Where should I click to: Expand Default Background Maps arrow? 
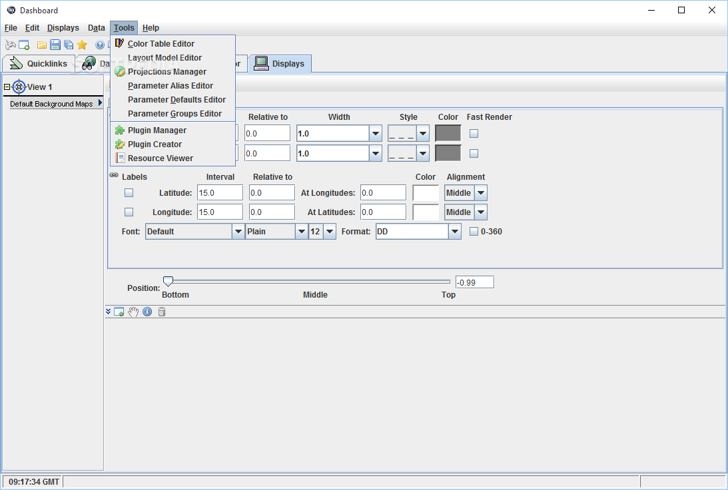tap(100, 103)
